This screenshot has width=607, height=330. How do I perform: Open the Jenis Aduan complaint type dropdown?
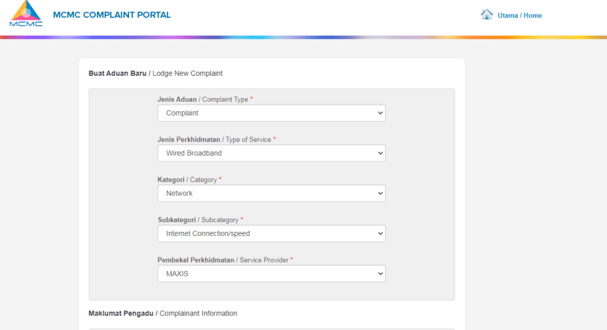coord(271,113)
